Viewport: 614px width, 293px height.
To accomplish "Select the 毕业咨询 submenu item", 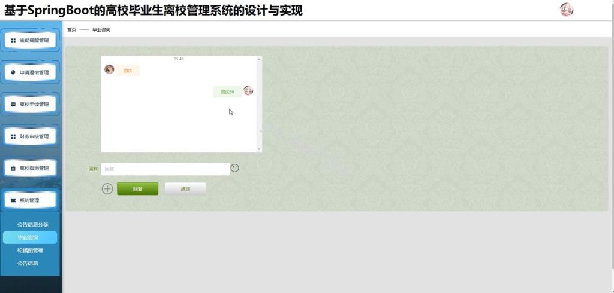I will point(30,237).
